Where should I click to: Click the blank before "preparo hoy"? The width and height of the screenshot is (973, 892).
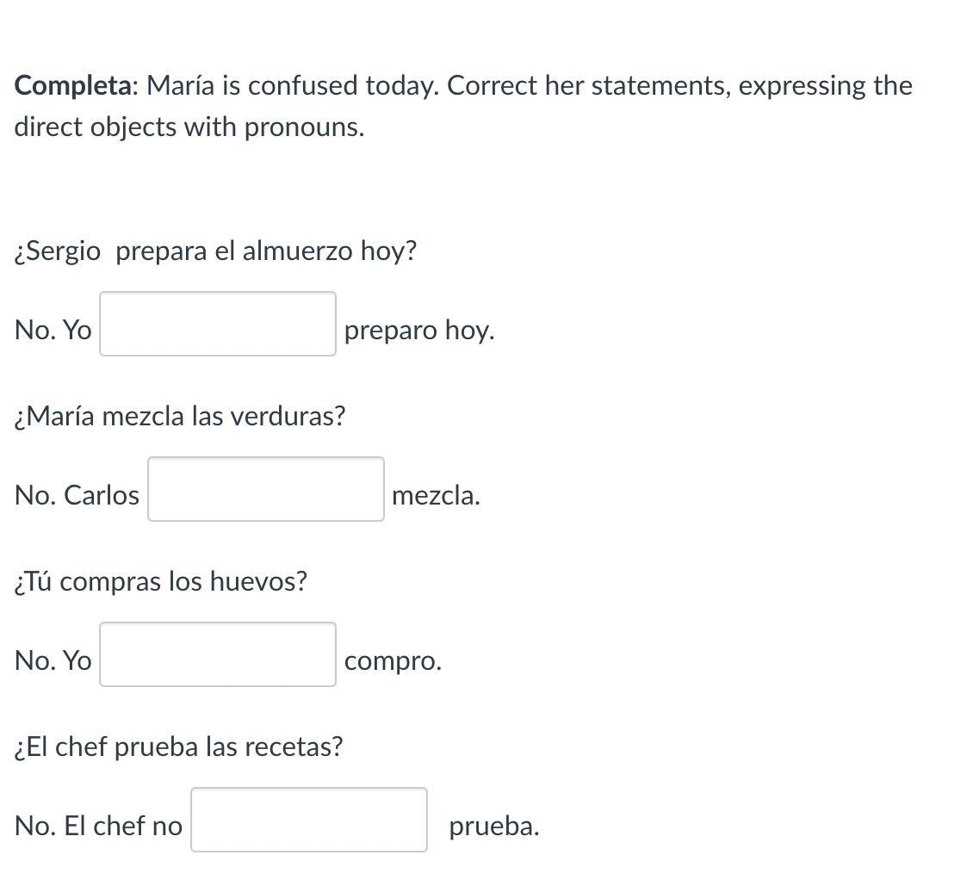217,324
